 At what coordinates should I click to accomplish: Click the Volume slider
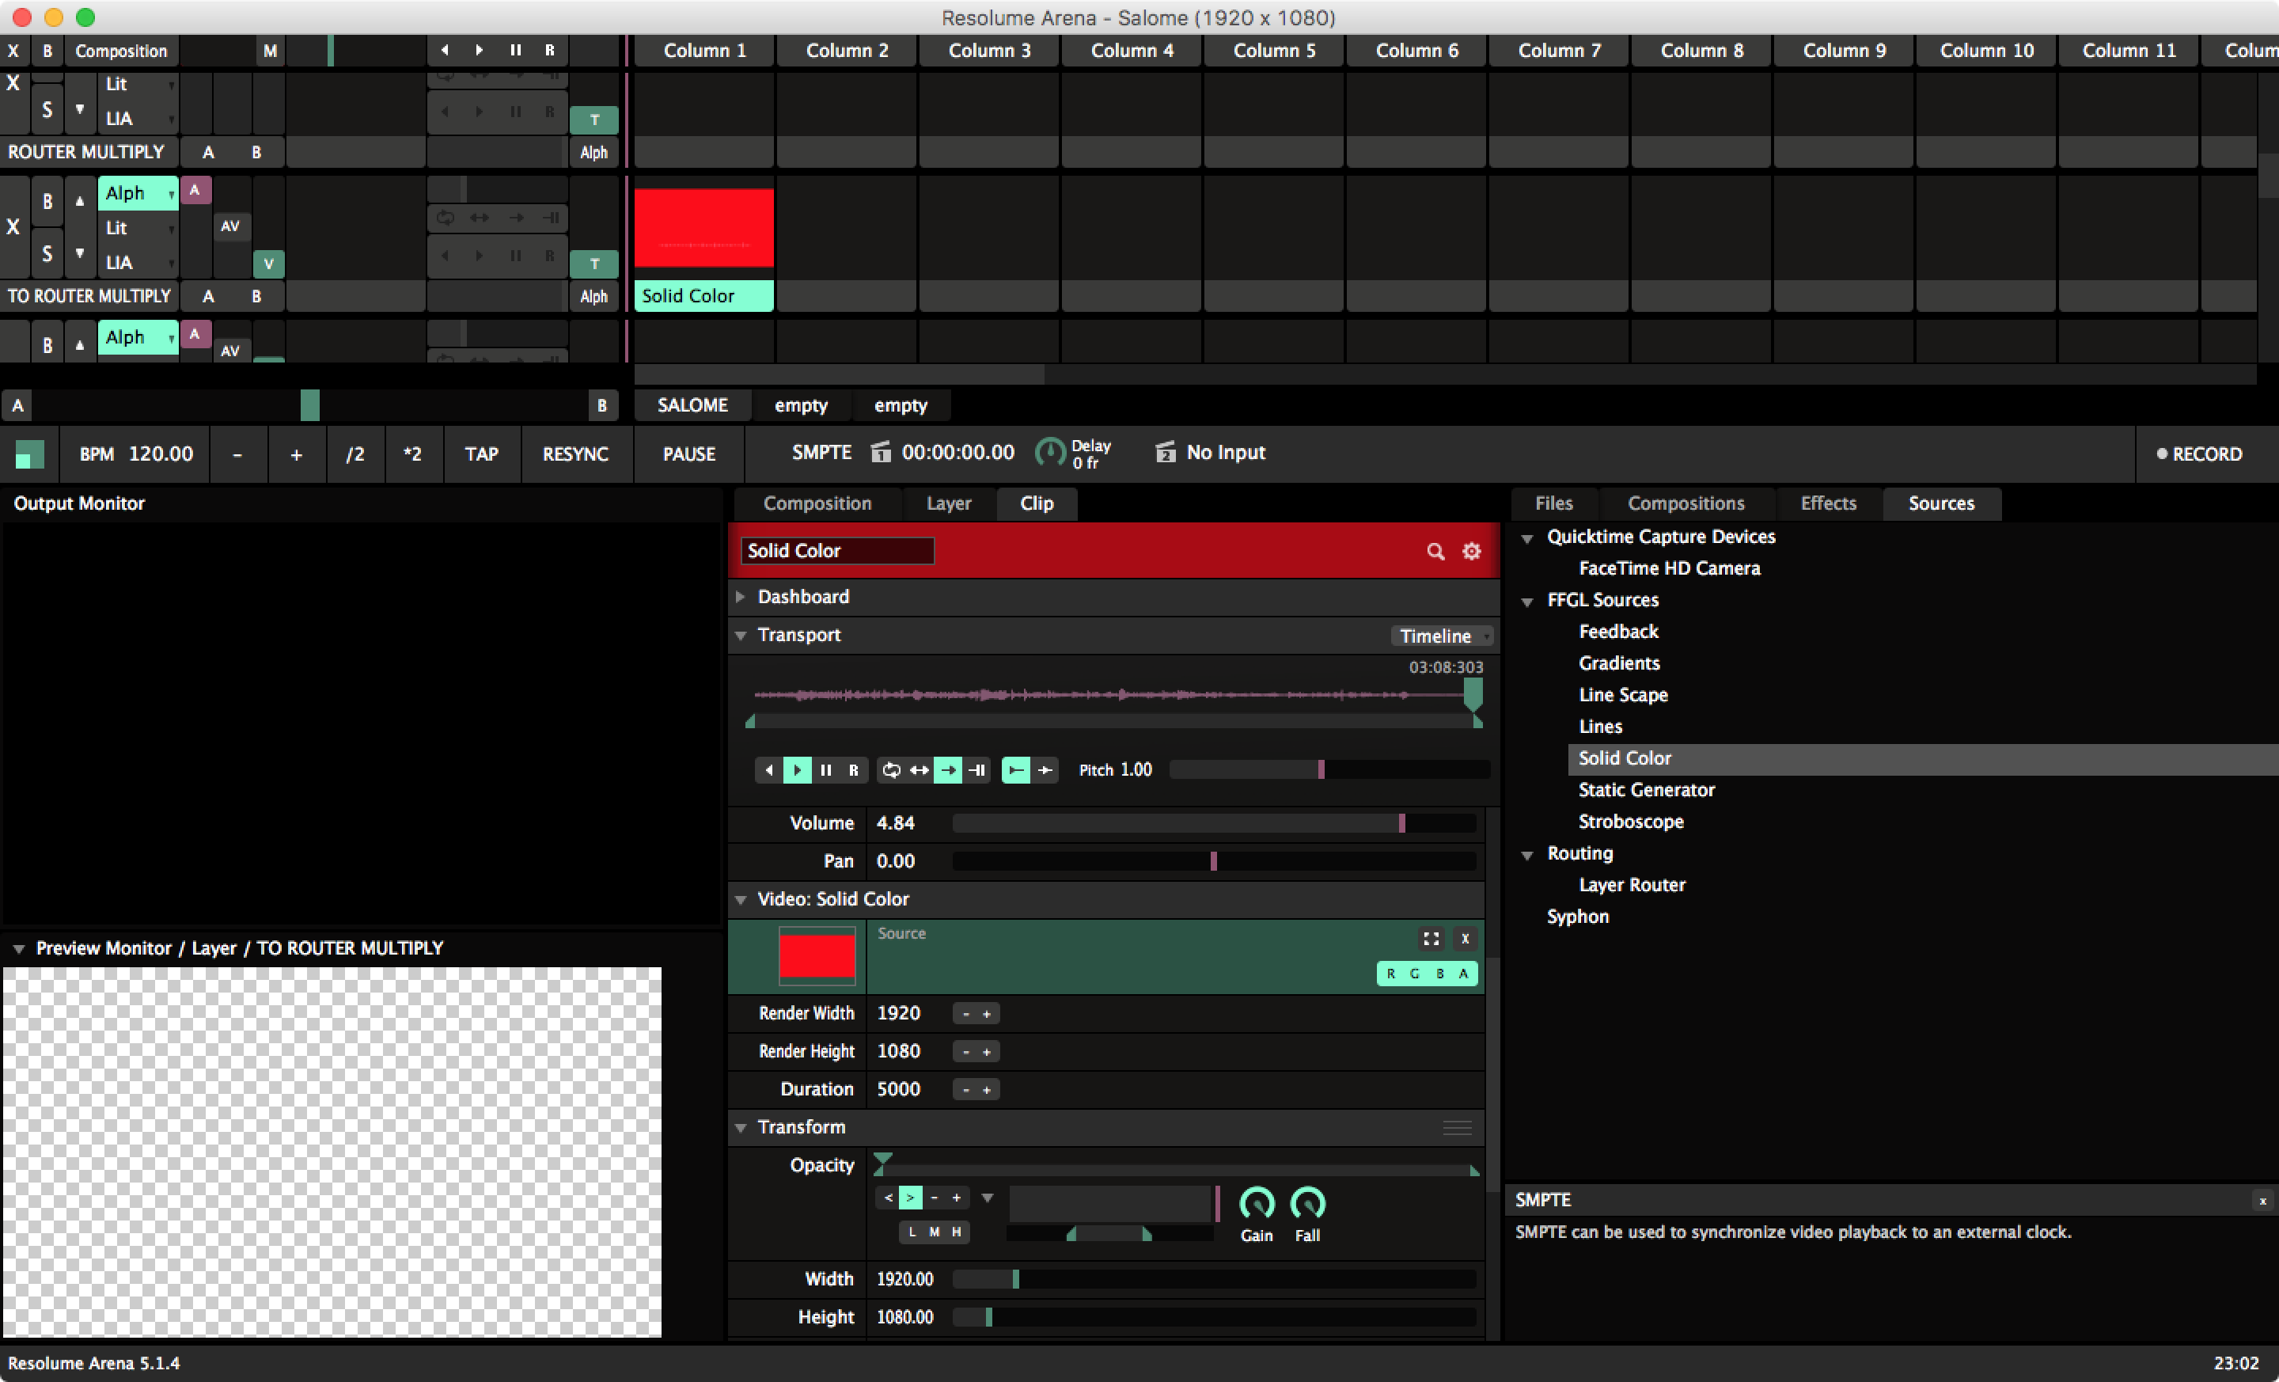pyautogui.click(x=1212, y=823)
